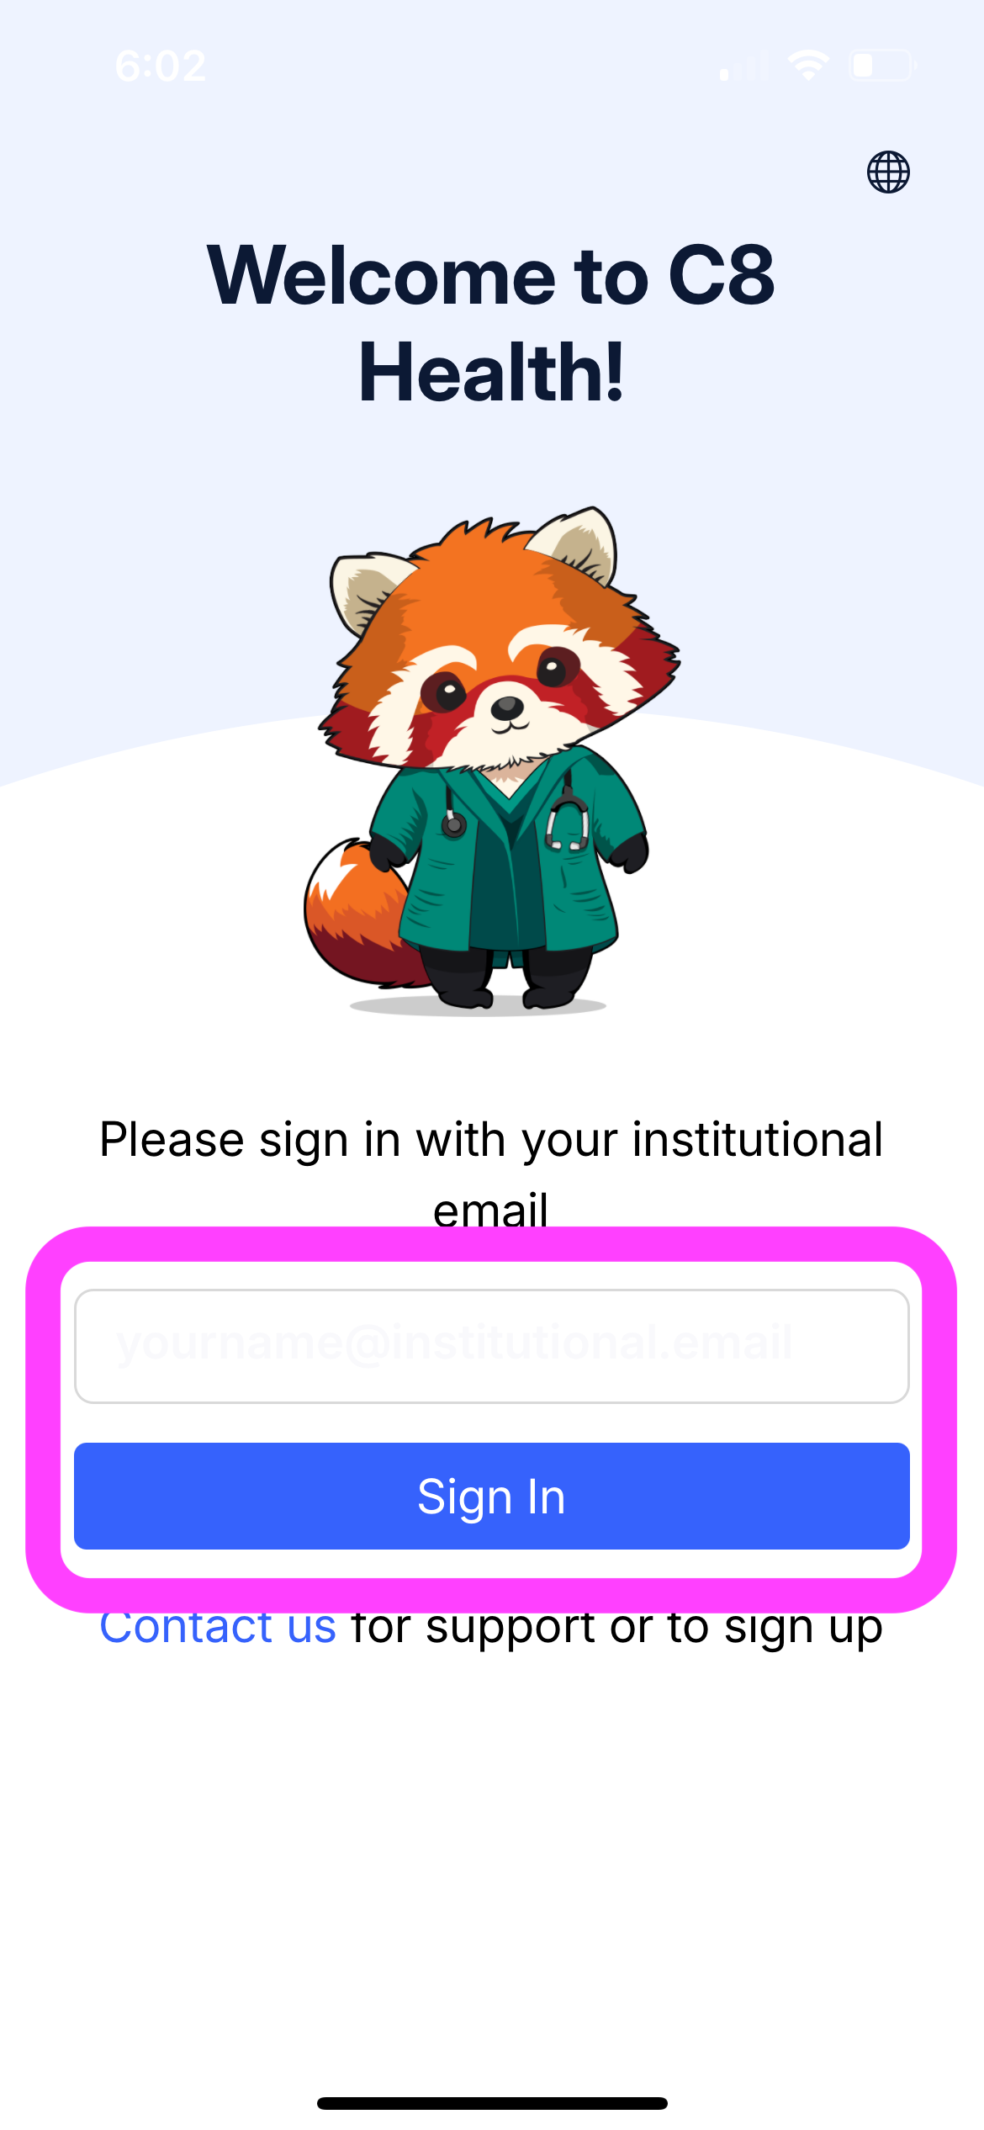Tap the 'Please sign in' instruction text

point(492,1174)
